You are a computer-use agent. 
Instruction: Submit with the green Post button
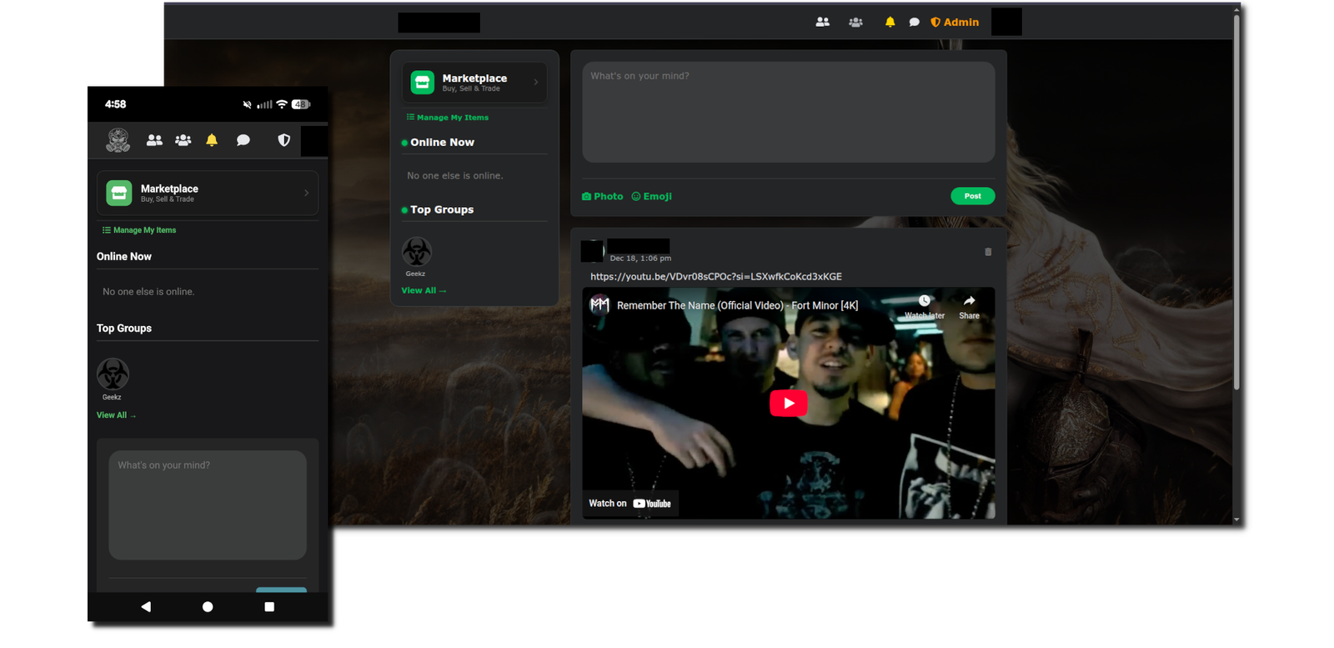972,196
